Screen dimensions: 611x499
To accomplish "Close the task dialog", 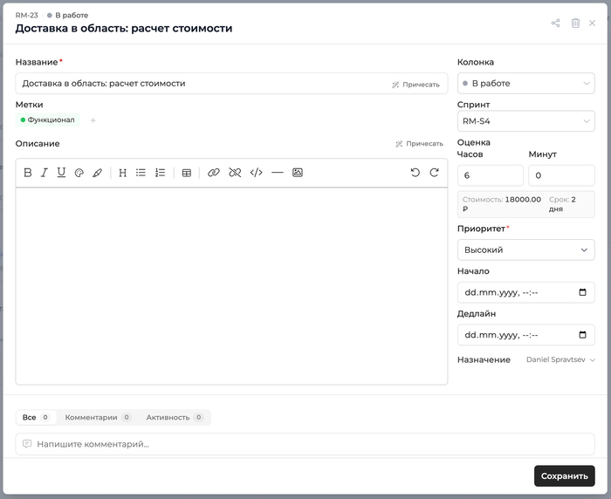I will (x=592, y=23).
